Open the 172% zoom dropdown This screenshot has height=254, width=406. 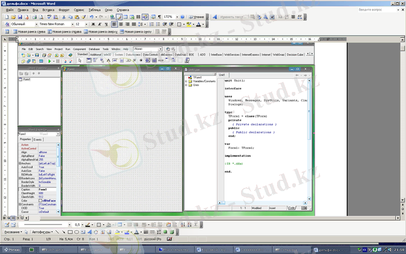(x=171, y=17)
